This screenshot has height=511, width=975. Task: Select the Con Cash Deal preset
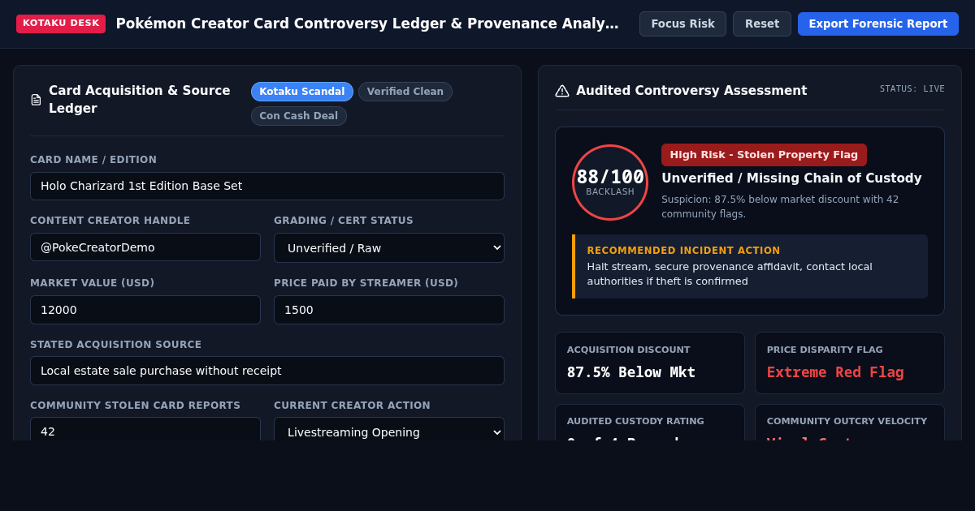point(299,116)
